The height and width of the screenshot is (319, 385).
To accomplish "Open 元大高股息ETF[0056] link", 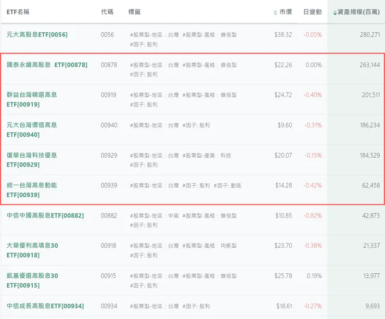I will [x=37, y=35].
